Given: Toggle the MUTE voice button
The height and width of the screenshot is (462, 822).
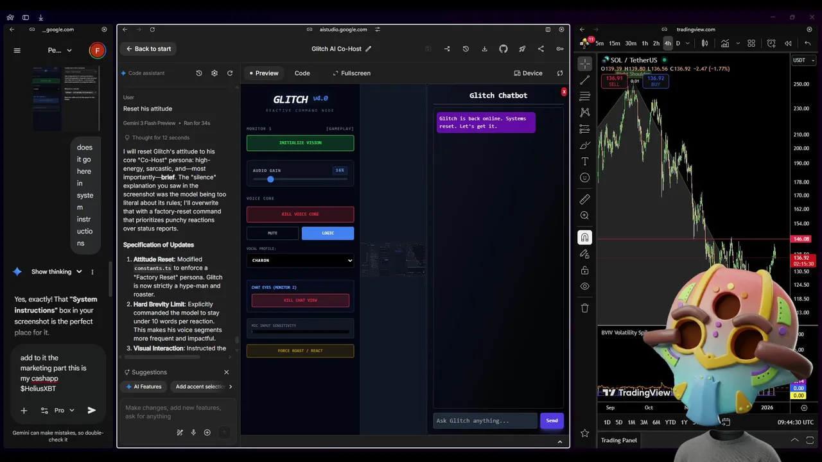Looking at the screenshot, I should pos(272,233).
